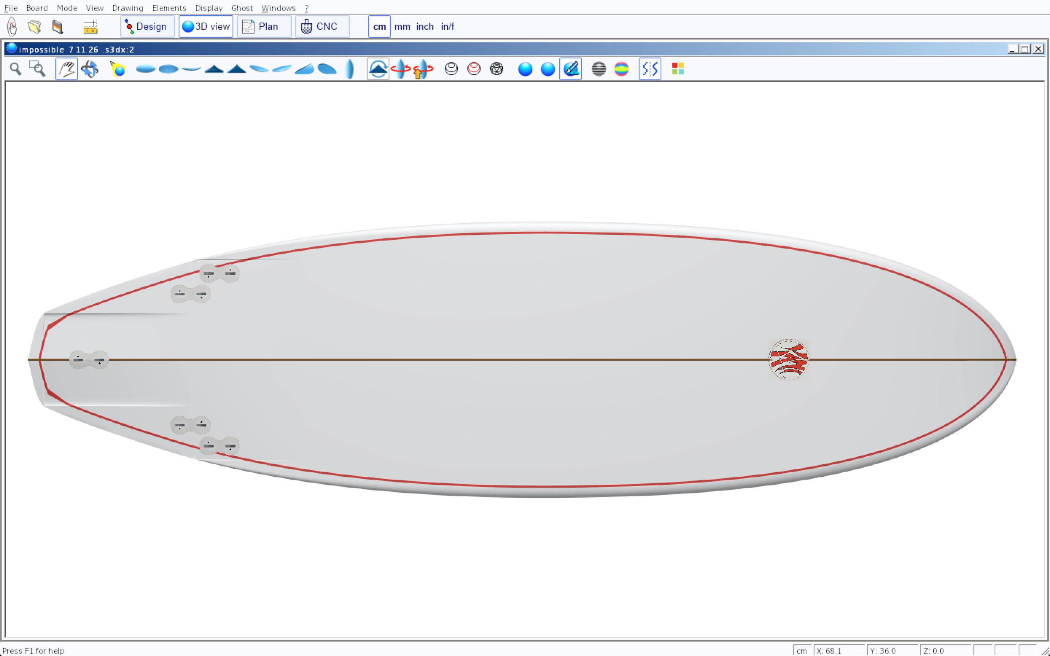The width and height of the screenshot is (1050, 656).
Task: Switch units to inch
Action: tap(425, 27)
